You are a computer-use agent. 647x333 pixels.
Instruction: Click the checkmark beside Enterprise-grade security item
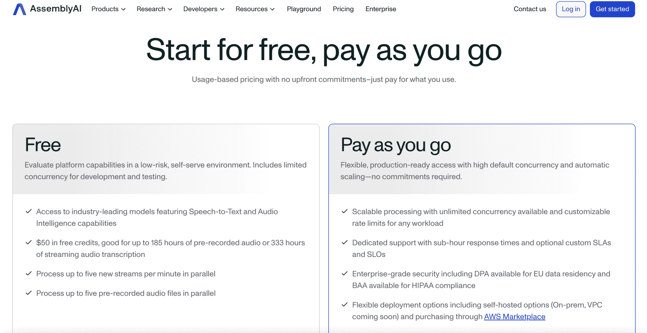[x=344, y=273]
